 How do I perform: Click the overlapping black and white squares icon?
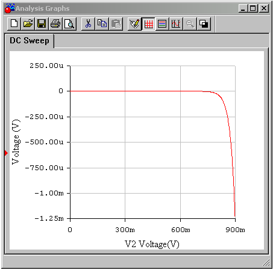click(x=204, y=24)
